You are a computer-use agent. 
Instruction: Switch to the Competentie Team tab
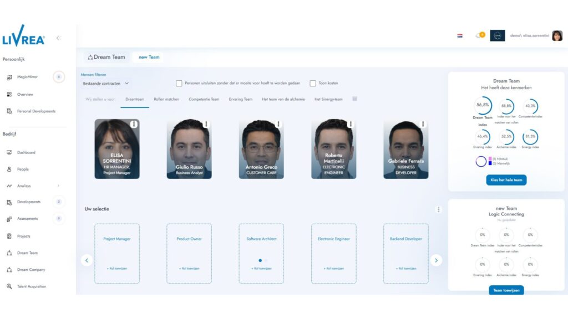[204, 99]
